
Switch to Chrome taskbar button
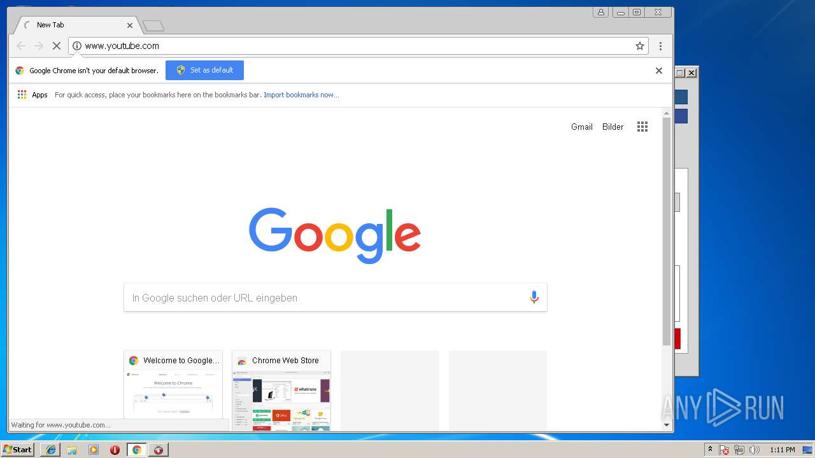coord(136,450)
